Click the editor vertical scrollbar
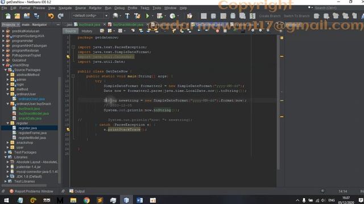The image size is (364, 204). [278, 102]
